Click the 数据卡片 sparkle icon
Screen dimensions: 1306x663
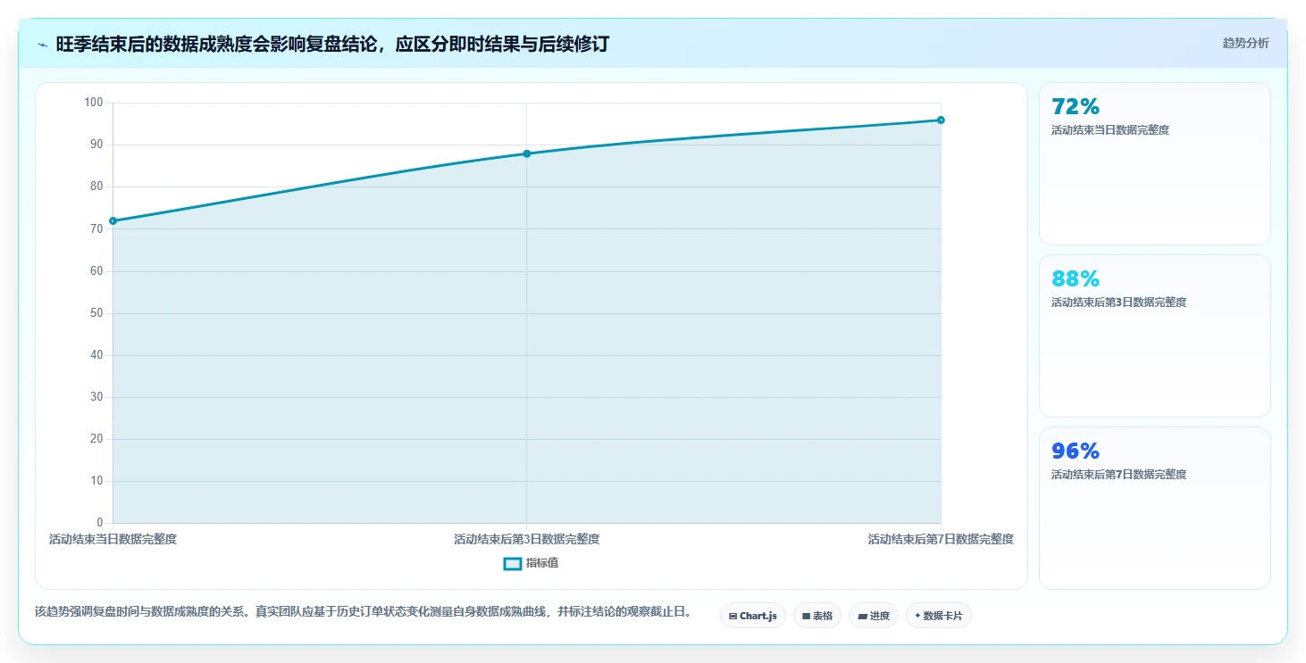tap(917, 616)
